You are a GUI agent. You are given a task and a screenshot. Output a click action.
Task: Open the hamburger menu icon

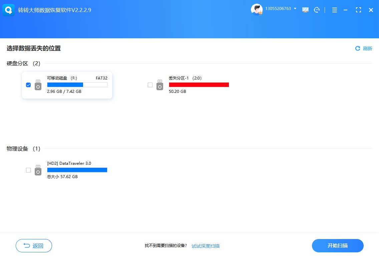coord(335,10)
